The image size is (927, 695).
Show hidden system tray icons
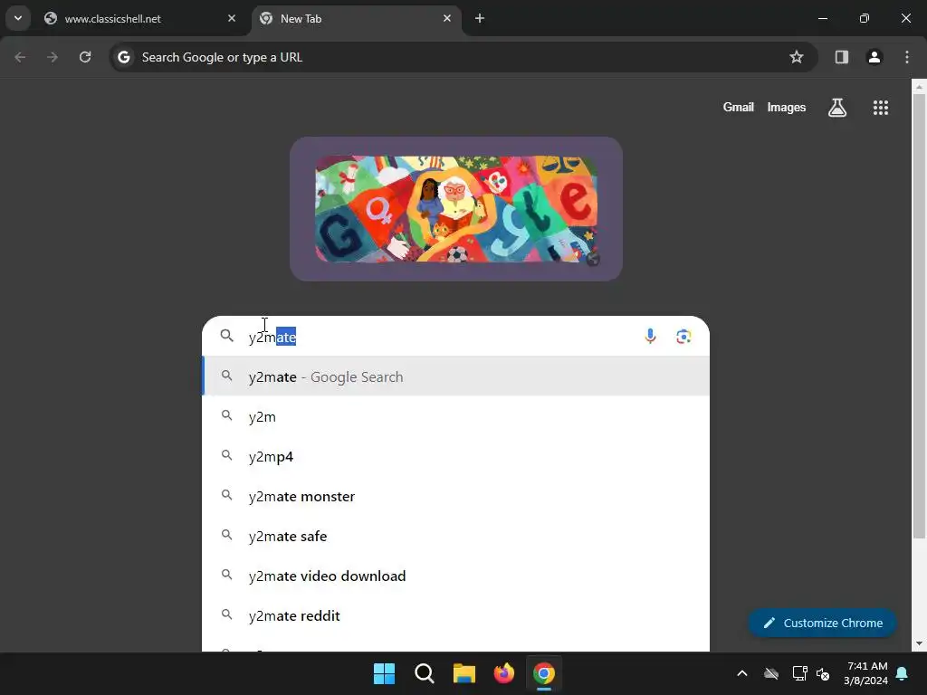tap(742, 673)
